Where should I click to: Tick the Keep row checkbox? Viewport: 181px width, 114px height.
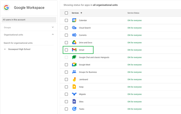66,87
